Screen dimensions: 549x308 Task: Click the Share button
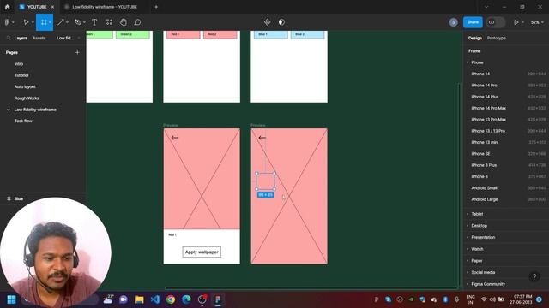(473, 22)
